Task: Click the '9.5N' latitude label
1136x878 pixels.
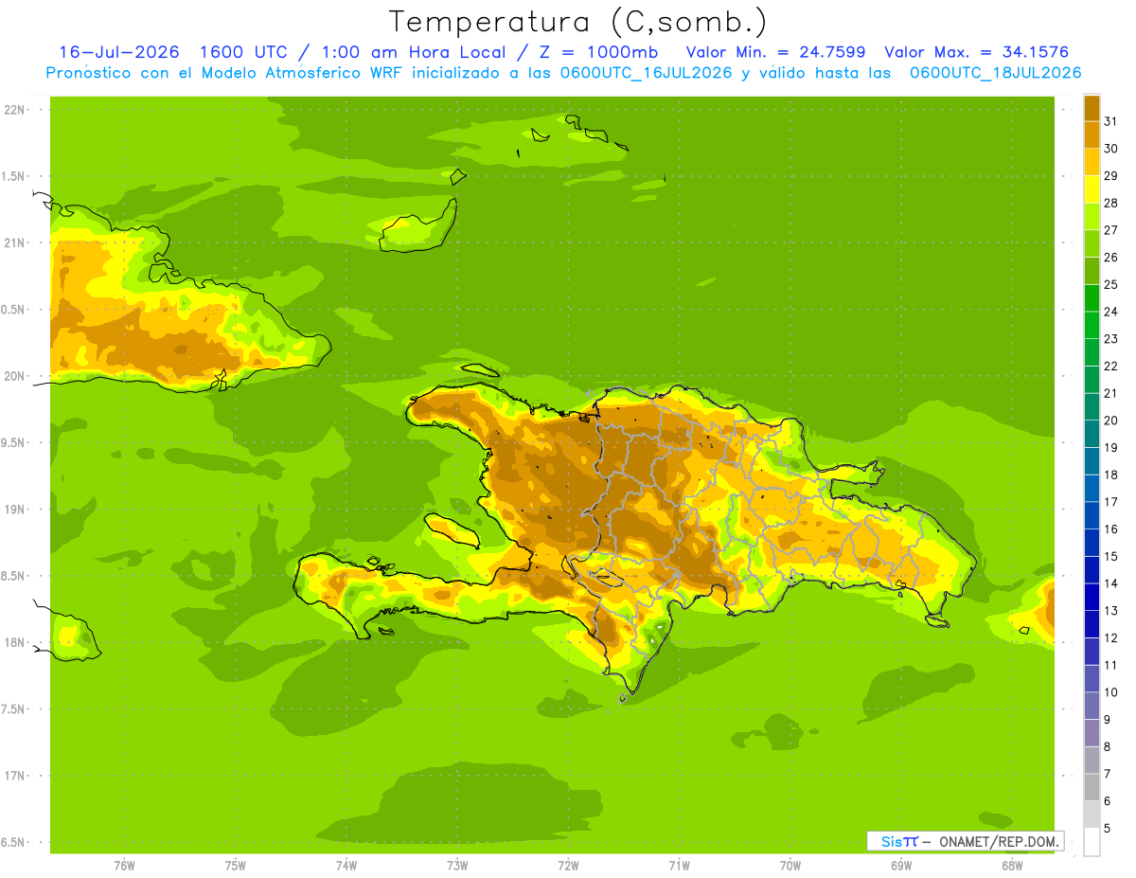Action: click(x=14, y=442)
